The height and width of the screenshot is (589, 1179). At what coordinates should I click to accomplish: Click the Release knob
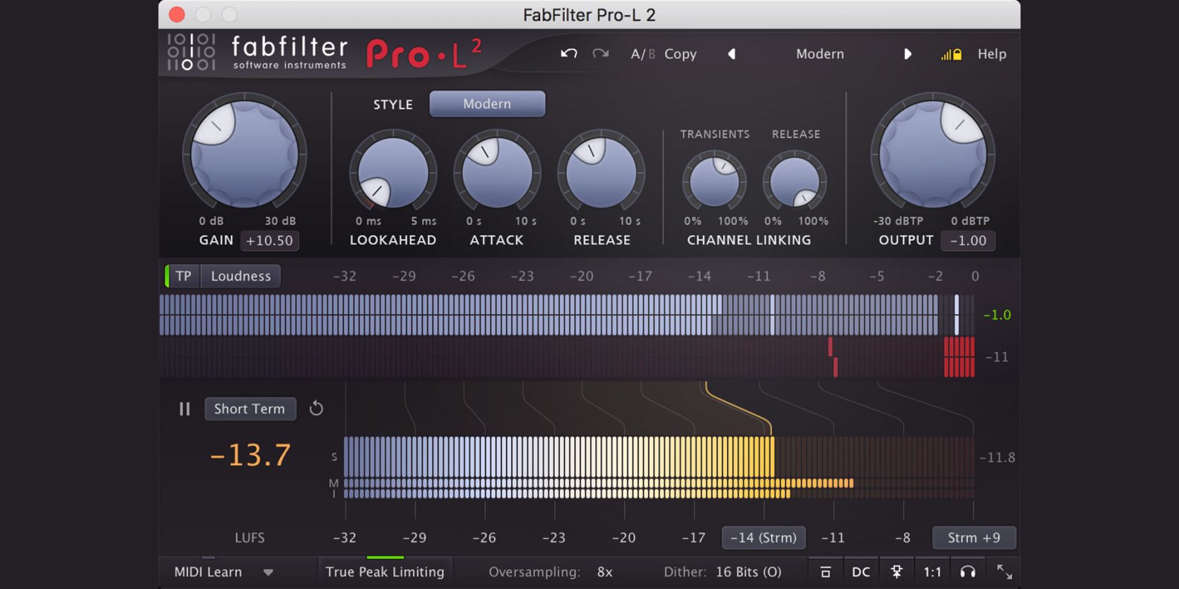tap(601, 172)
